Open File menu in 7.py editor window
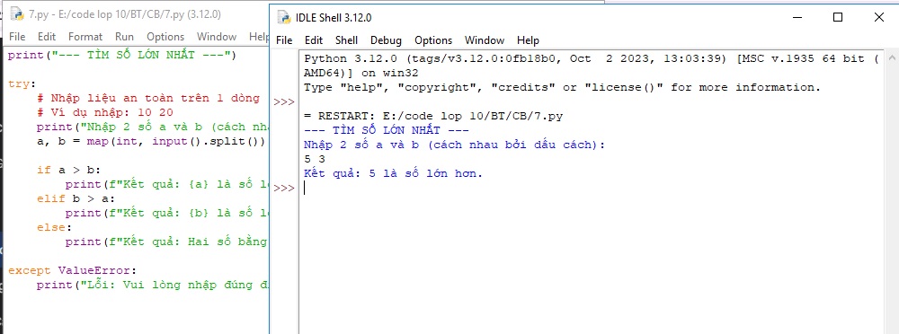The image size is (899, 334). (x=17, y=36)
